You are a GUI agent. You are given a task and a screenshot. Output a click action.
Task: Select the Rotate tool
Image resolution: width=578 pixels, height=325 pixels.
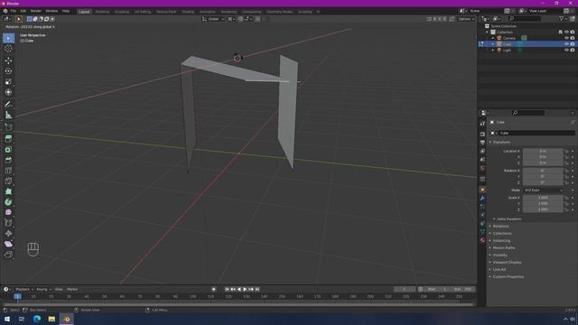click(8, 71)
